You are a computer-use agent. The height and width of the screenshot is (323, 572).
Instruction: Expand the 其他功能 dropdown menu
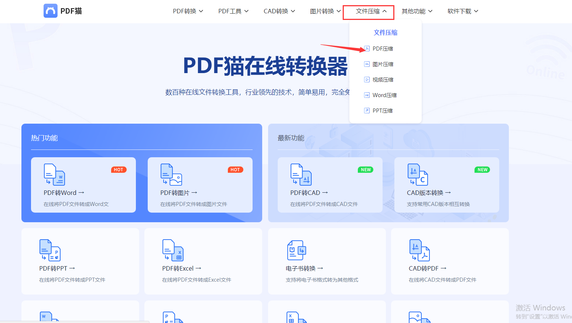point(417,11)
